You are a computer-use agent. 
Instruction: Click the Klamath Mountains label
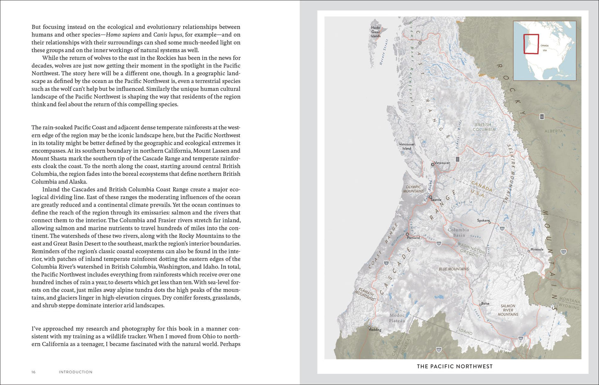[366, 293]
